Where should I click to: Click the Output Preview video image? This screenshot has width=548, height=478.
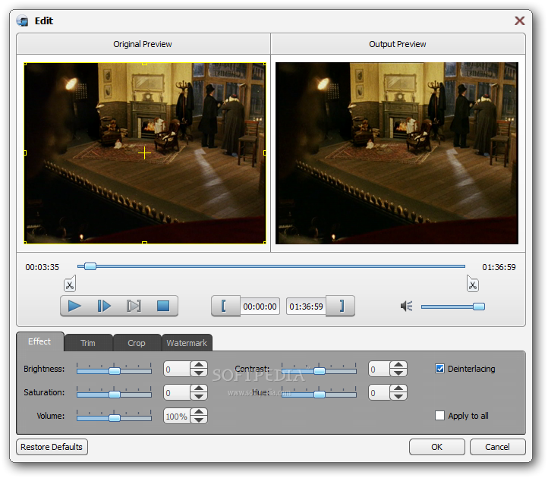click(397, 153)
